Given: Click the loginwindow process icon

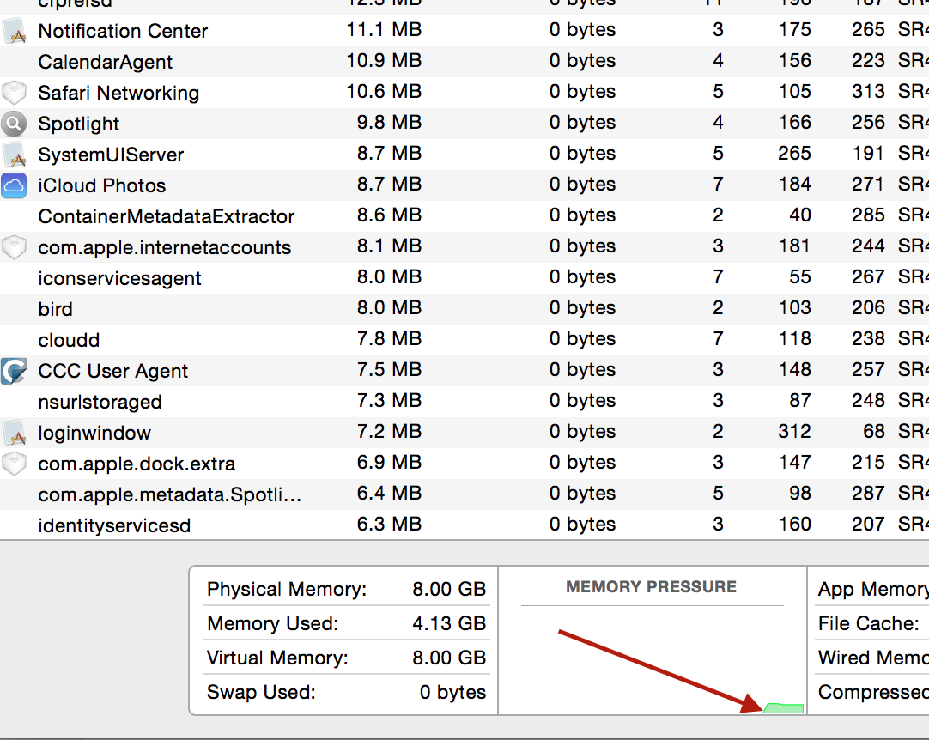Looking at the screenshot, I should pyautogui.click(x=15, y=433).
